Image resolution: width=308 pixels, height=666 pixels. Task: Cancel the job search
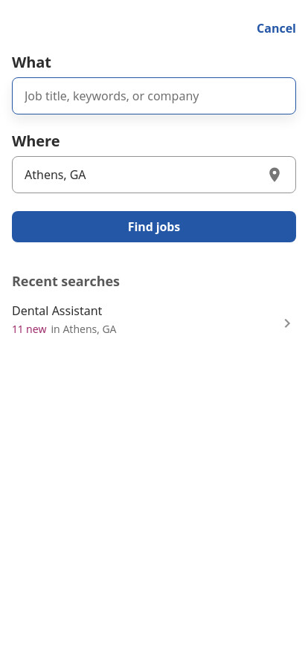click(x=276, y=28)
